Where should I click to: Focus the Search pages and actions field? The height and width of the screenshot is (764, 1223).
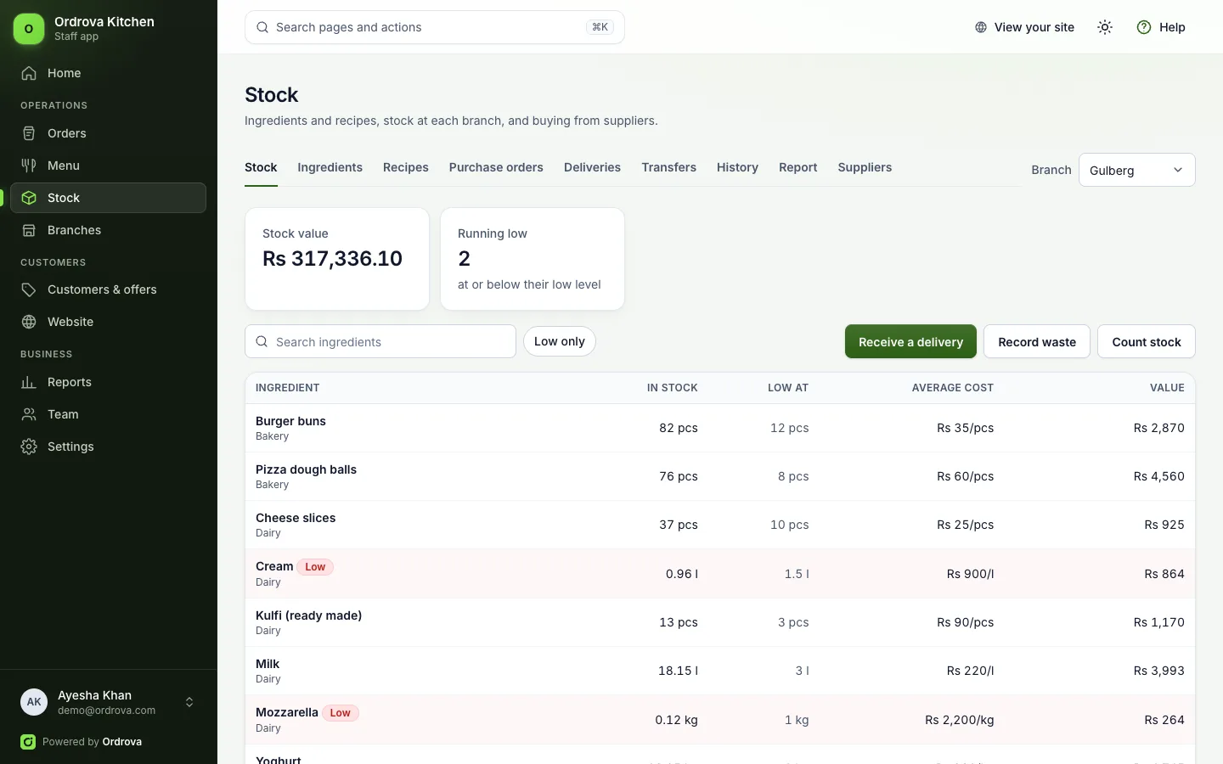(x=435, y=27)
